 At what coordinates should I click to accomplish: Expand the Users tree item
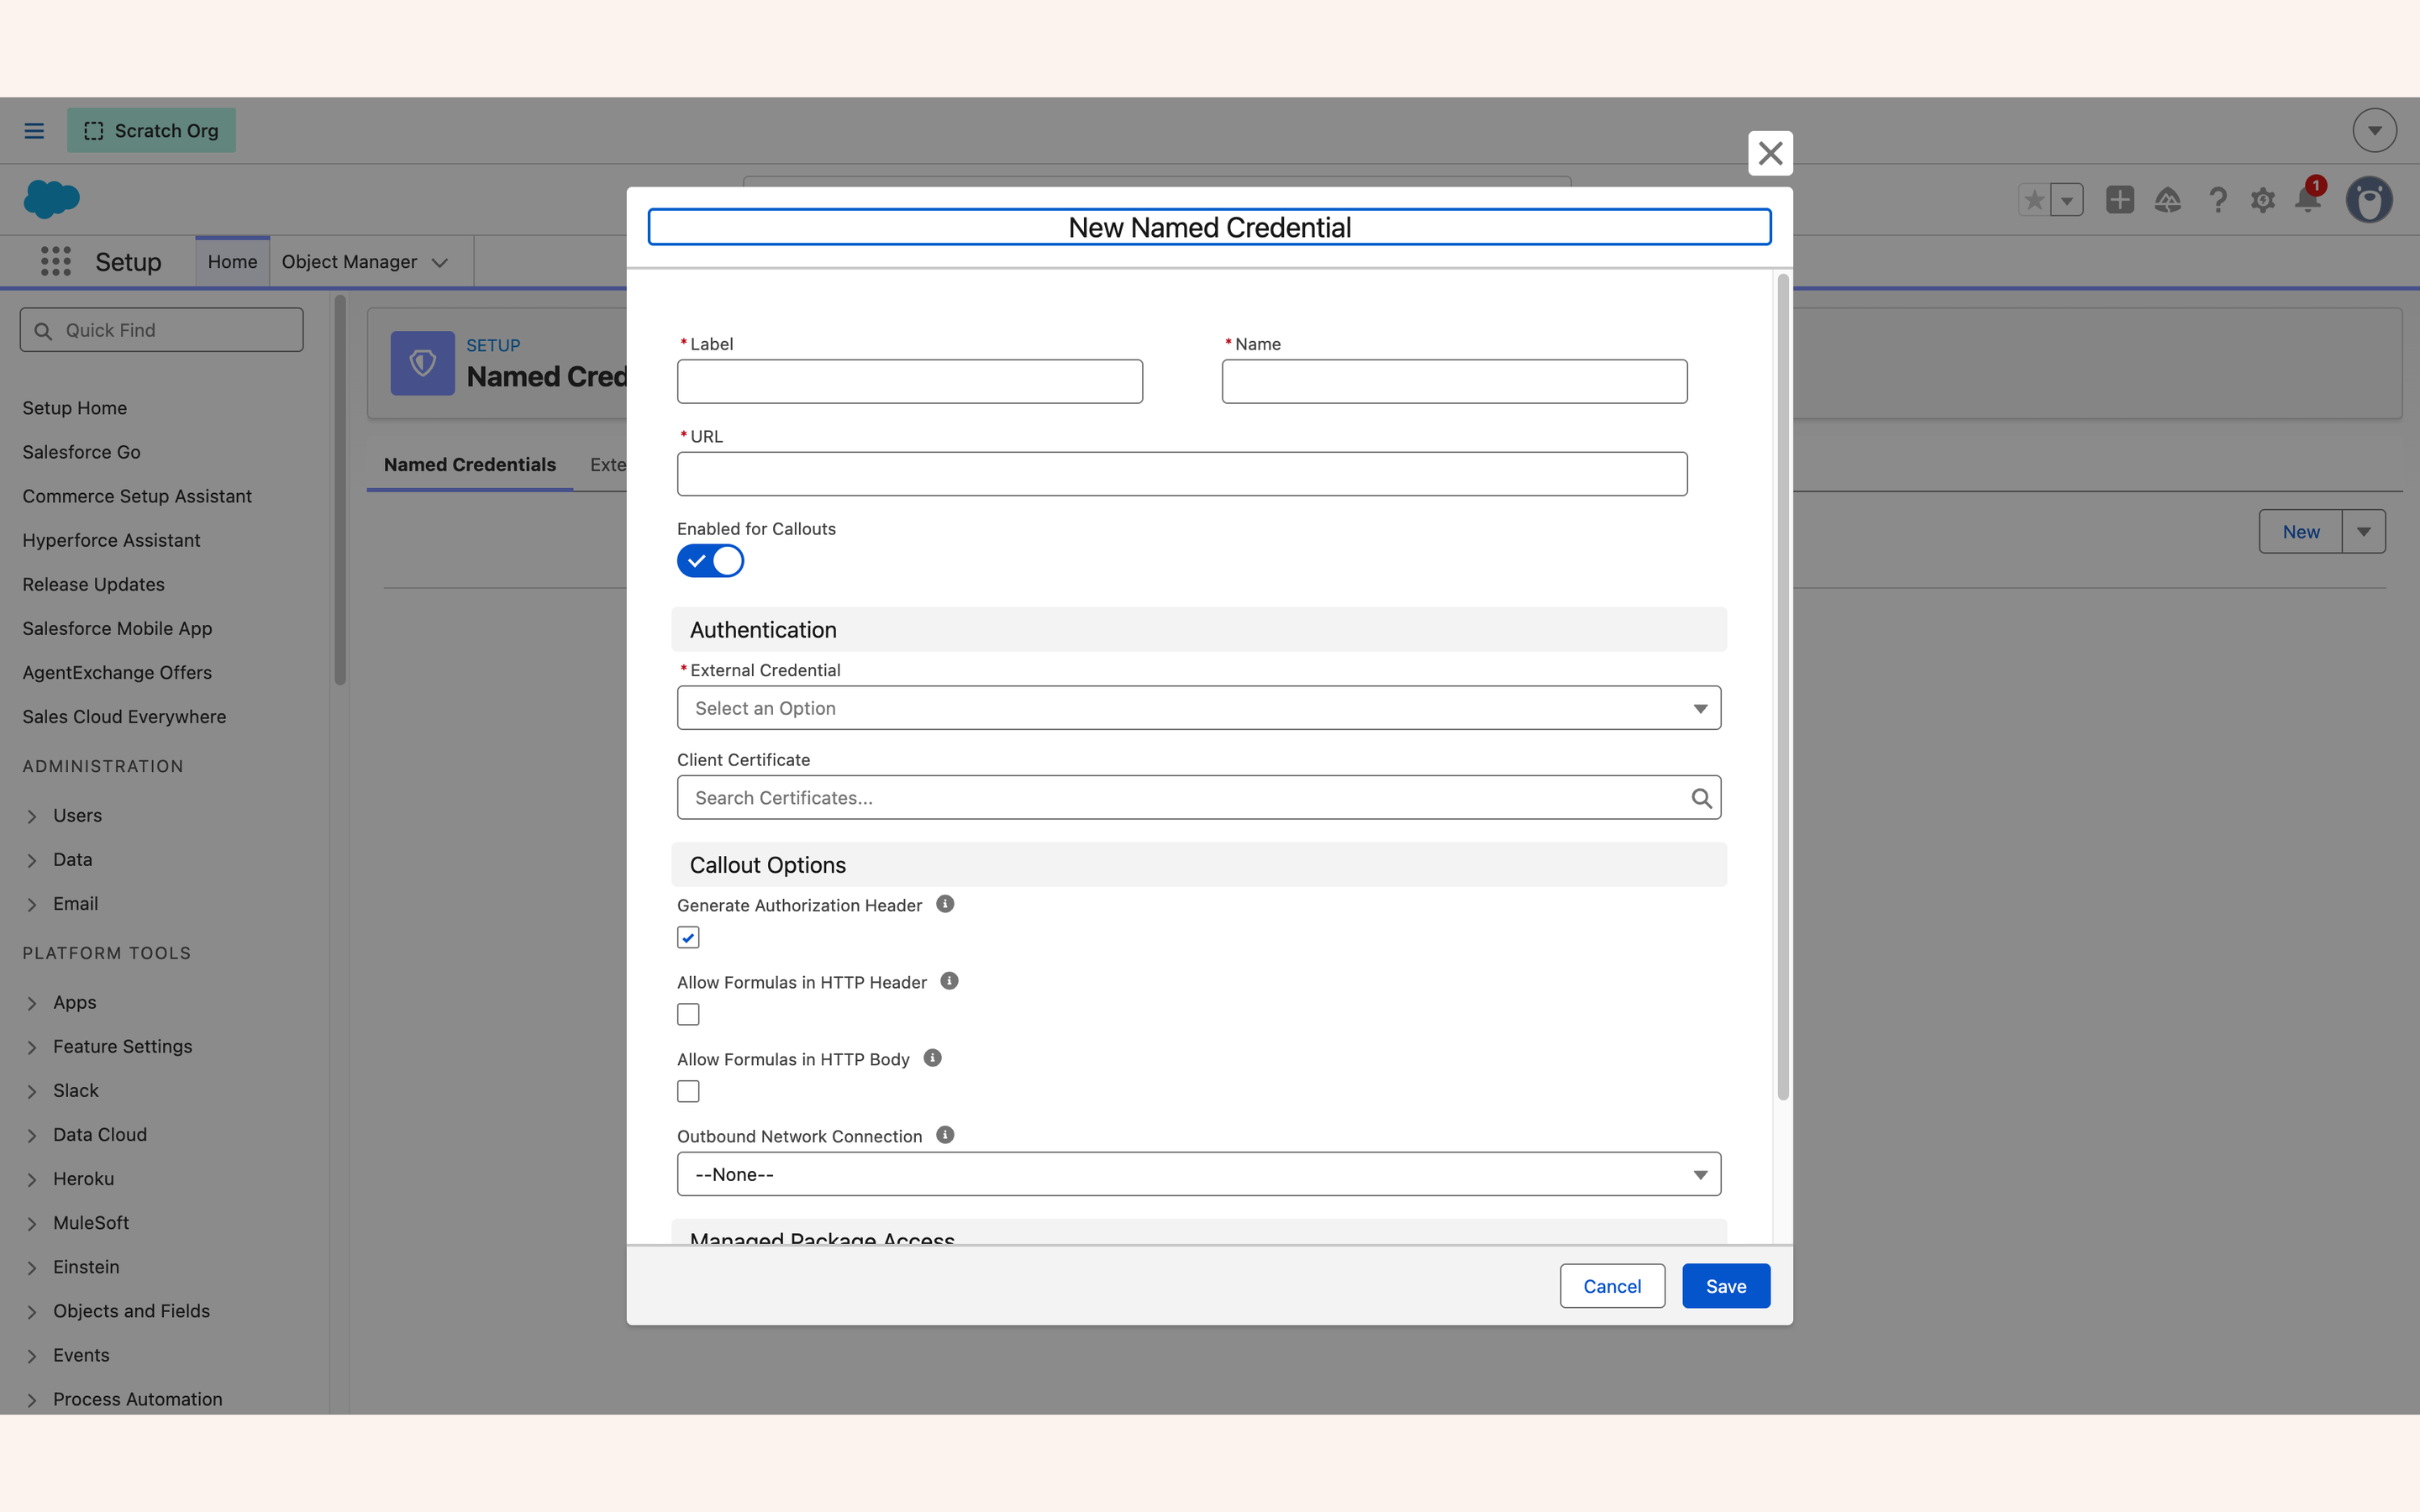32,817
